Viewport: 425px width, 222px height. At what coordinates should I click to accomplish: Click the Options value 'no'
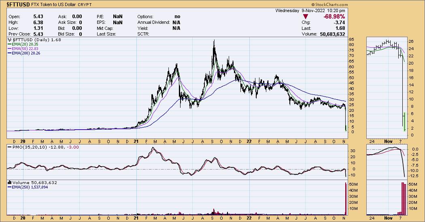point(177,17)
